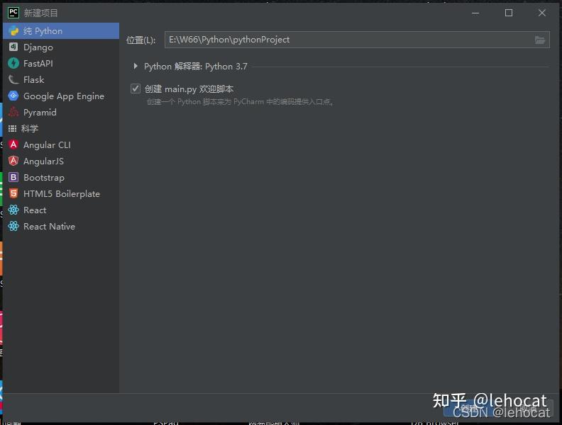Screen dimensions: 562x425
Task: Select HTML5 Boilerplate project type
Action: [x=61, y=193]
